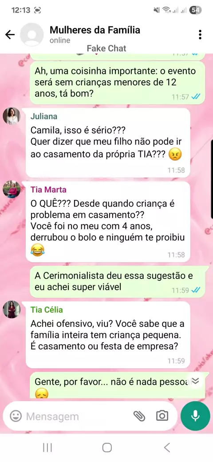Tap the Tia Marta sender name
The height and width of the screenshot is (462, 213).
[x=48, y=189]
